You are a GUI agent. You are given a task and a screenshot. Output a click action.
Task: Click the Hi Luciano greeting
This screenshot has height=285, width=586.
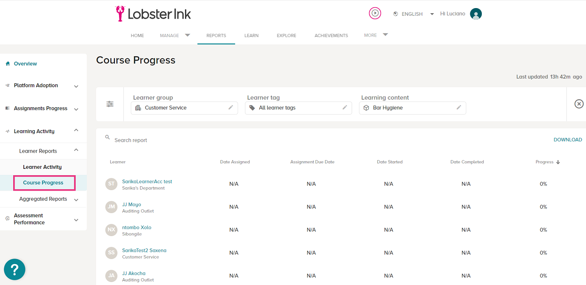pyautogui.click(x=452, y=14)
